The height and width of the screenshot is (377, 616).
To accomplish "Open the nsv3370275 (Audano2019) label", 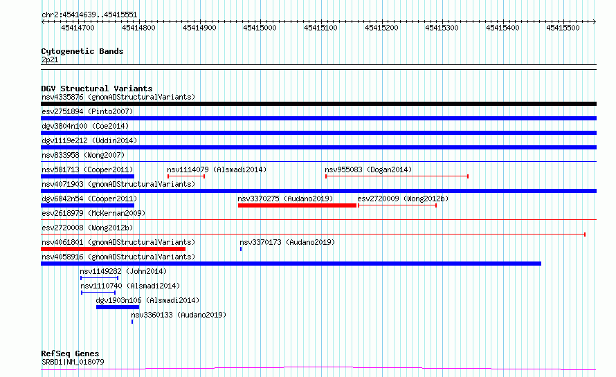I will coord(285,199).
